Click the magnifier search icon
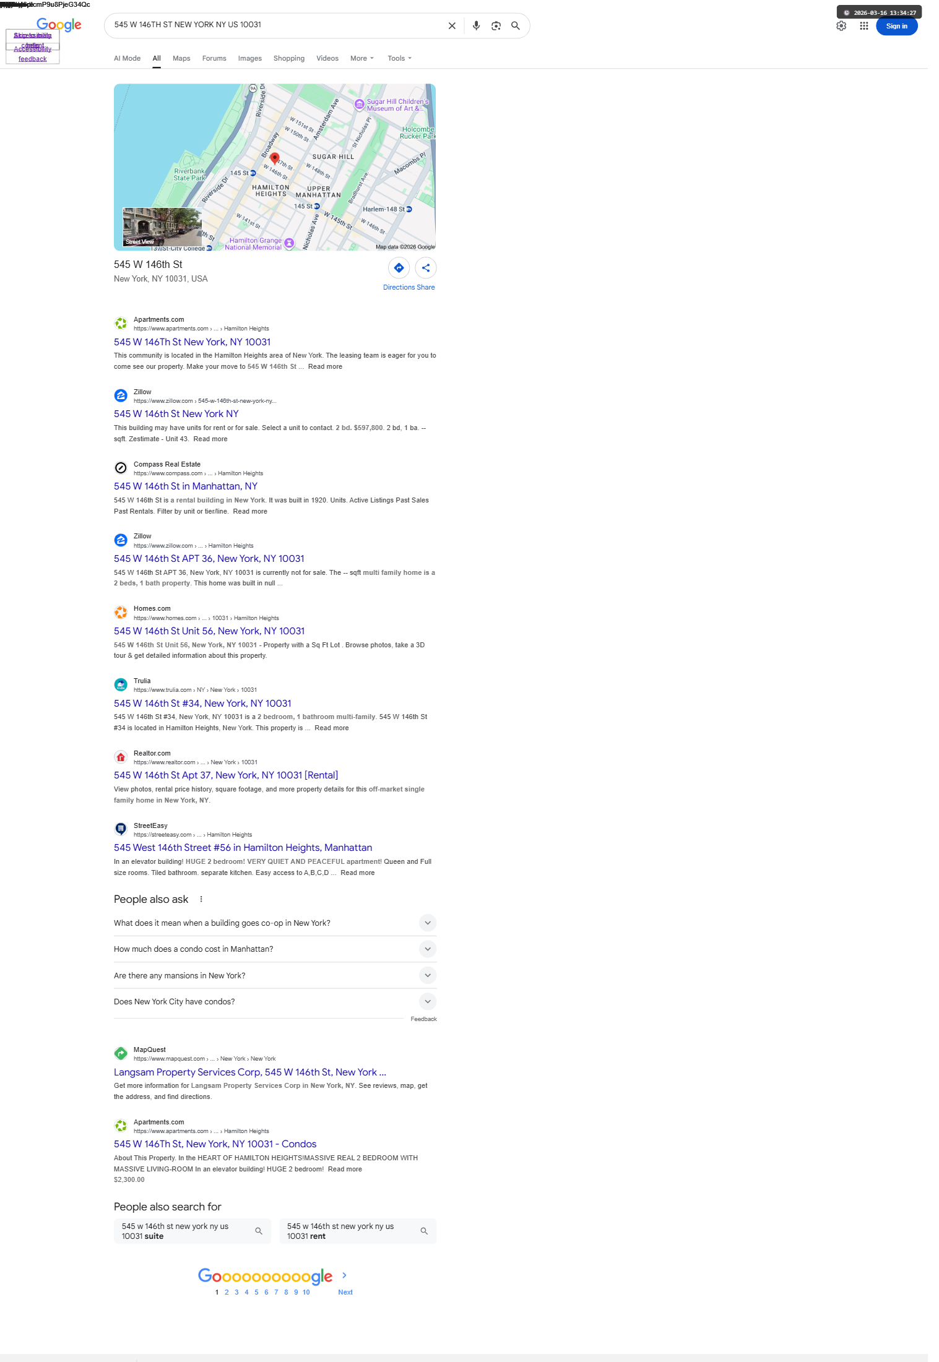The height and width of the screenshot is (1362, 939). point(516,26)
